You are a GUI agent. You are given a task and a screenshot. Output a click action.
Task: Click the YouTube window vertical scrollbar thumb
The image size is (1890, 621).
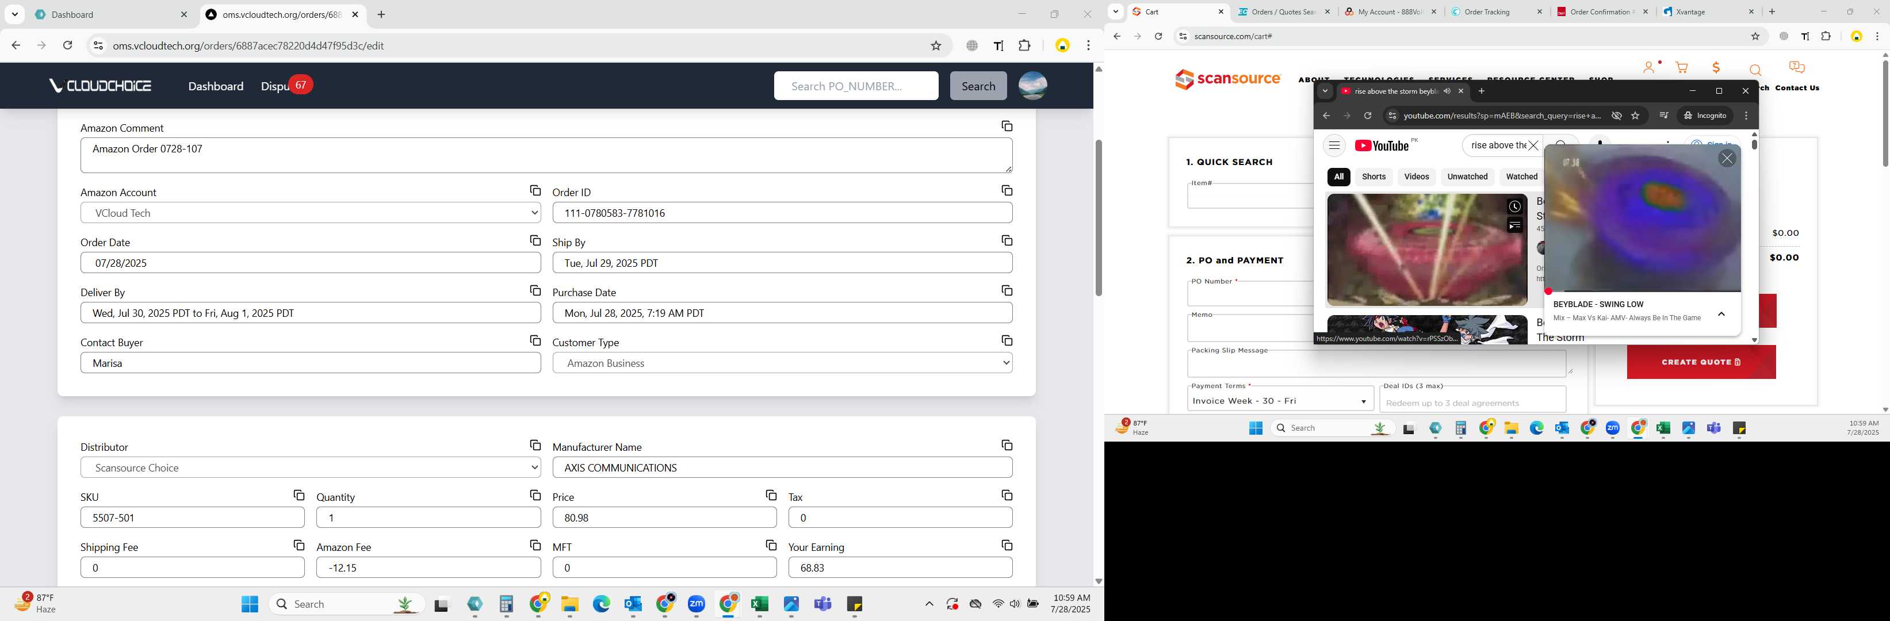coord(1754,144)
